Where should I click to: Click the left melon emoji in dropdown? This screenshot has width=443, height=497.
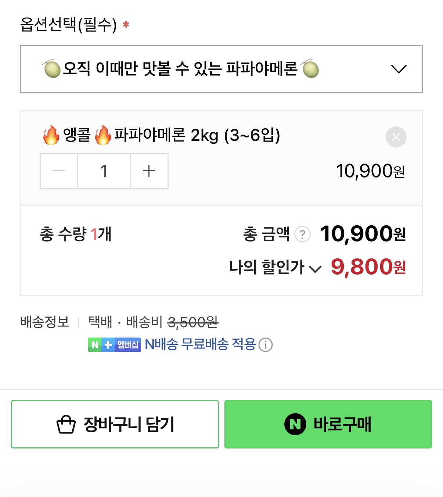52,69
